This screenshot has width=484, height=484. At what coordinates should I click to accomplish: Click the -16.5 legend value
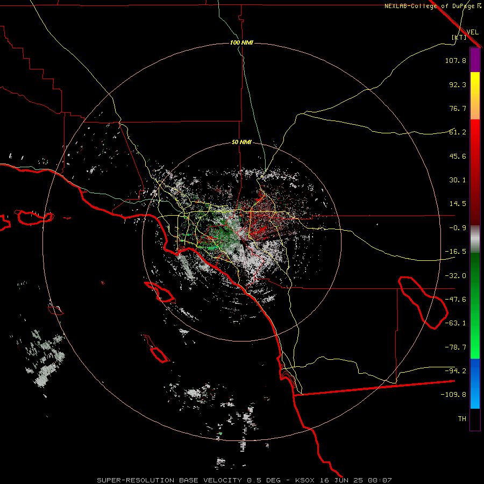[x=455, y=252]
